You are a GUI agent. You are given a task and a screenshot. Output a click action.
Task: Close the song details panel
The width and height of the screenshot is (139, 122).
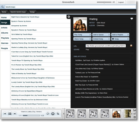[x=69, y=17]
